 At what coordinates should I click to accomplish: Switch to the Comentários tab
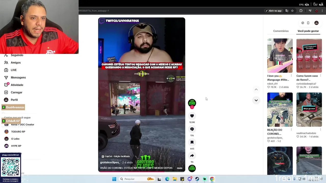tap(281, 31)
